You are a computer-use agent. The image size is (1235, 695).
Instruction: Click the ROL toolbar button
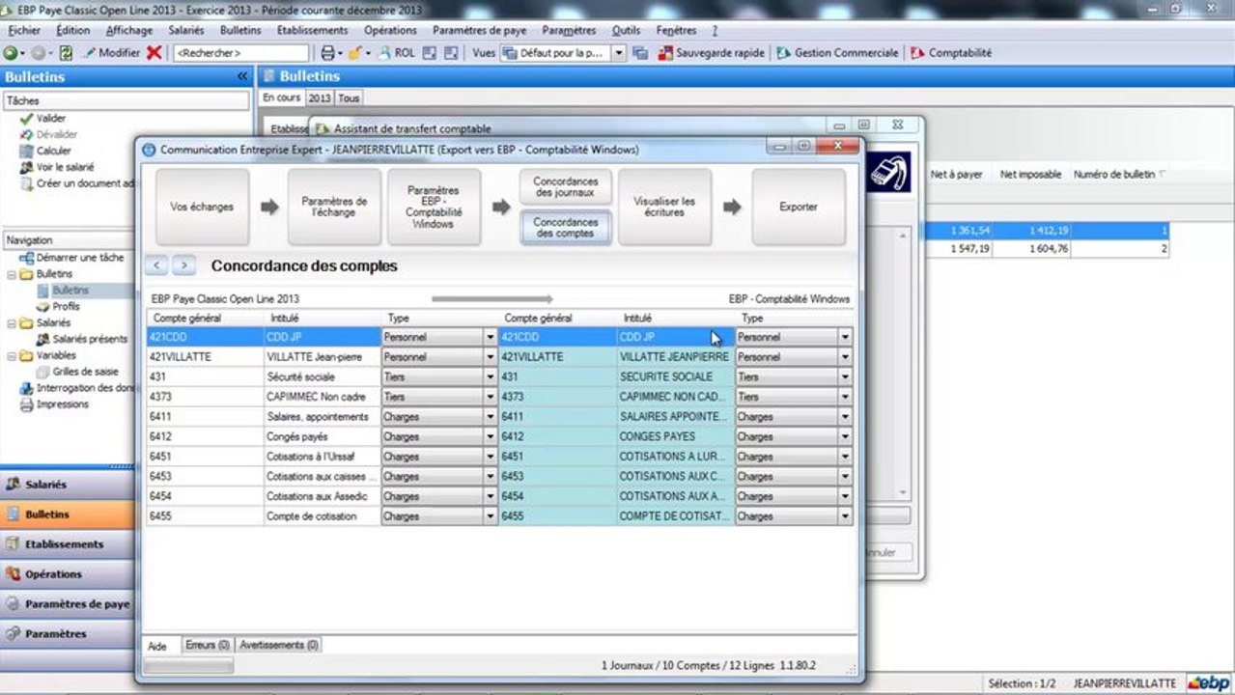click(396, 53)
